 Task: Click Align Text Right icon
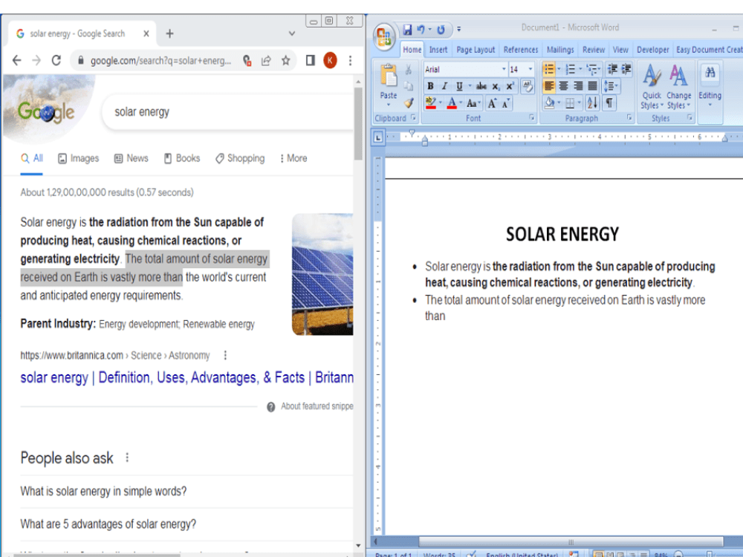pyautogui.click(x=578, y=86)
